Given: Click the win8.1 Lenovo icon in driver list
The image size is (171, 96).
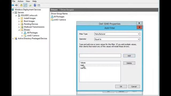Looking at the screenshot, I should pos(52,20).
